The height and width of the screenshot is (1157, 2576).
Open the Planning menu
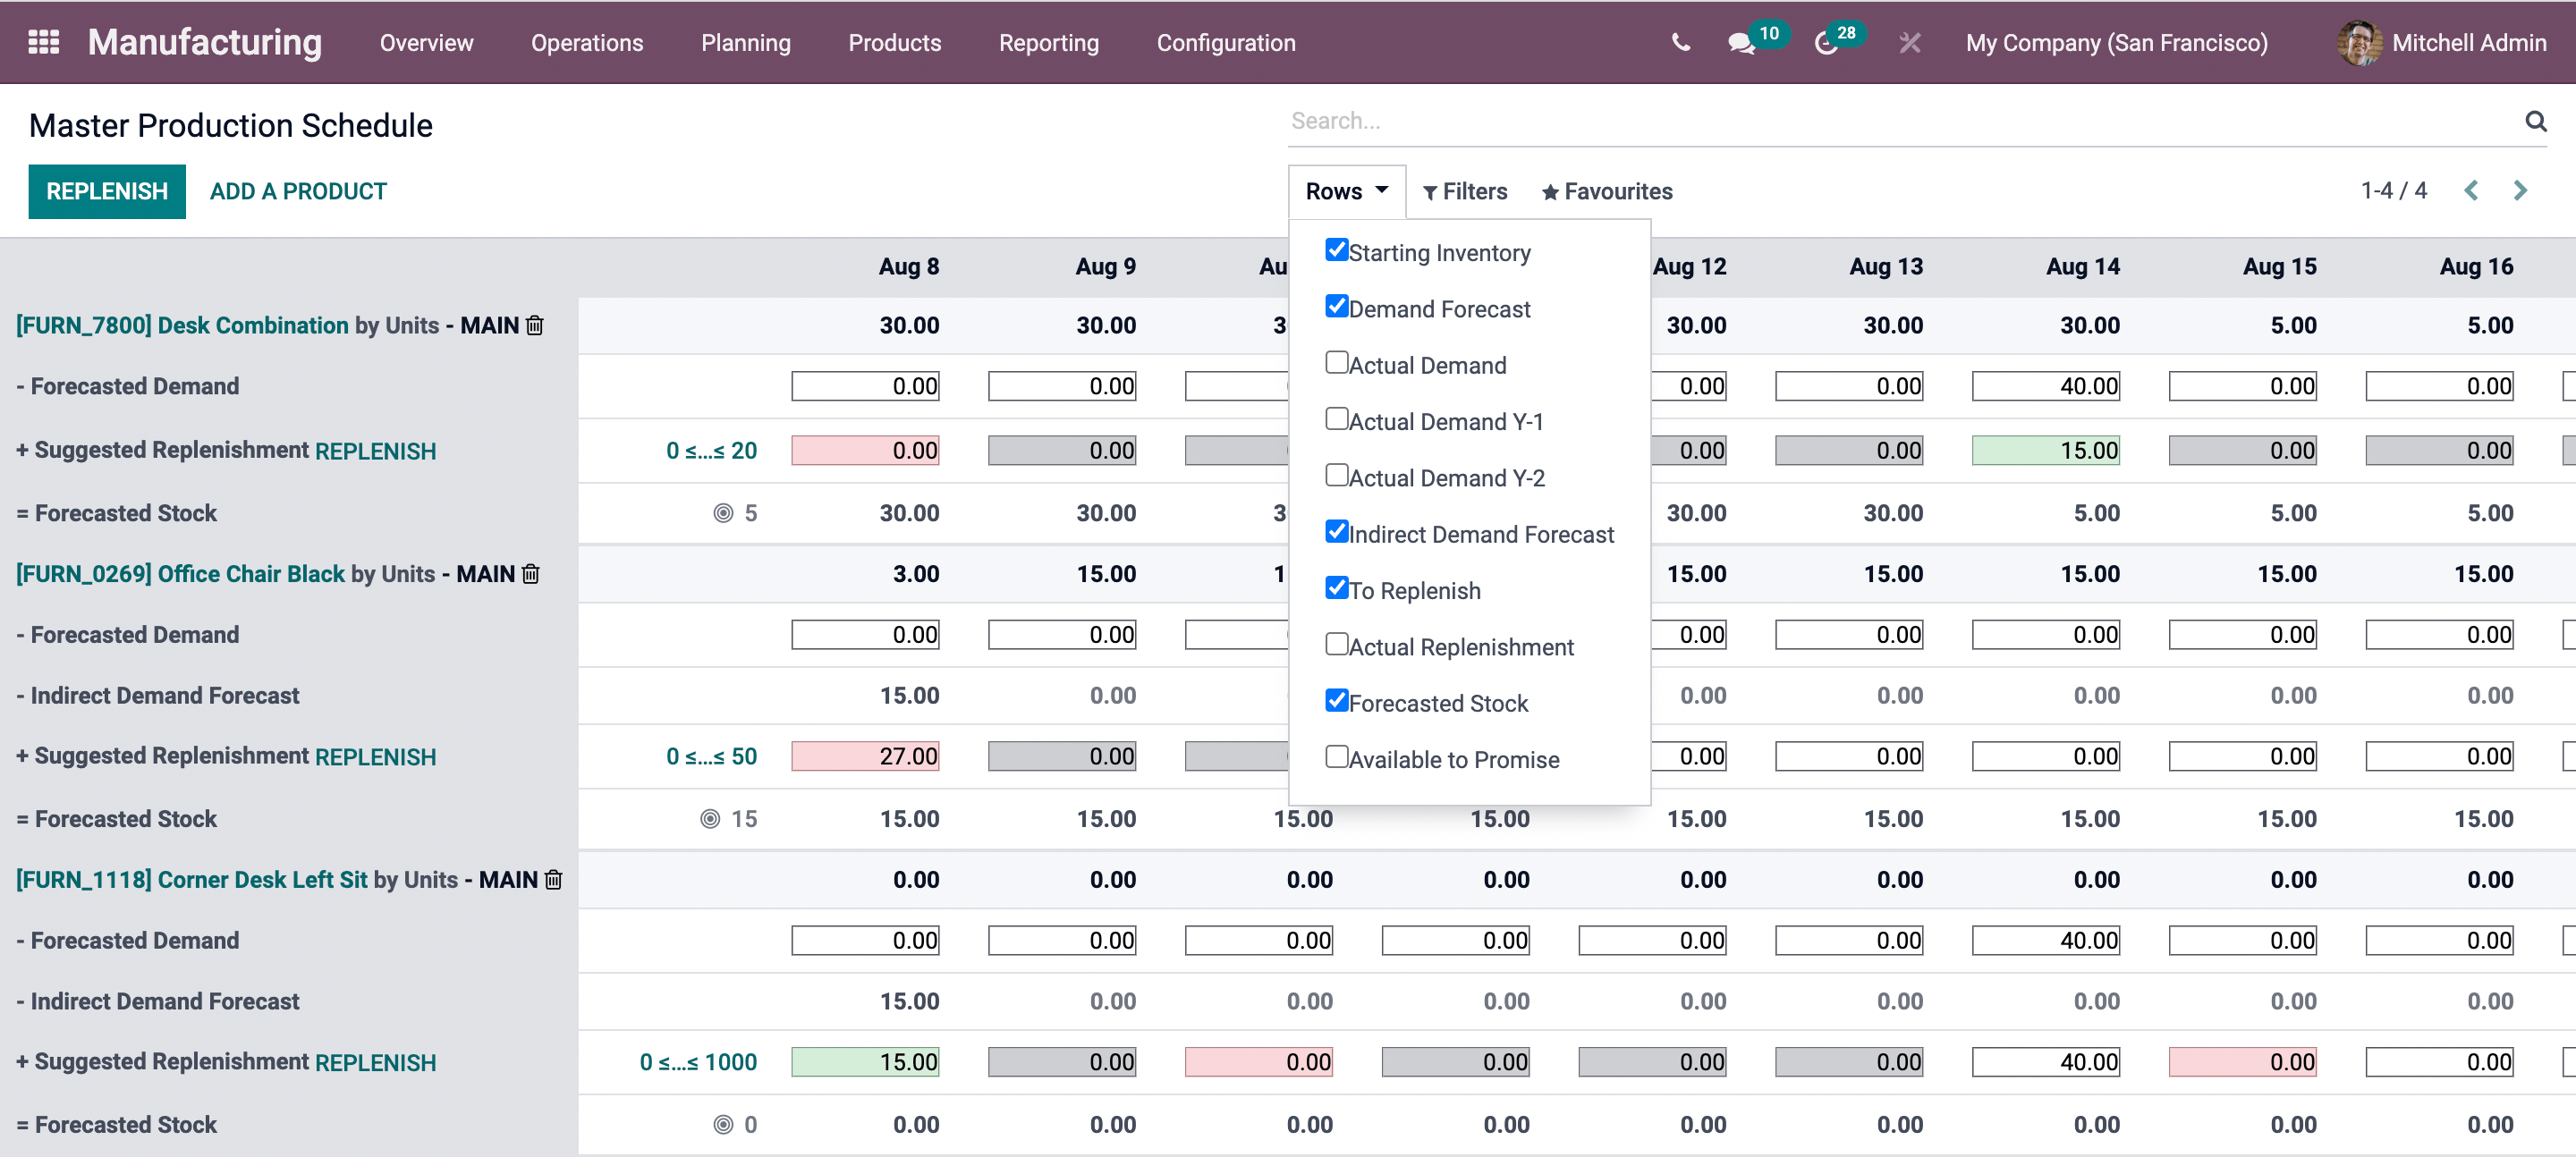pyautogui.click(x=745, y=43)
